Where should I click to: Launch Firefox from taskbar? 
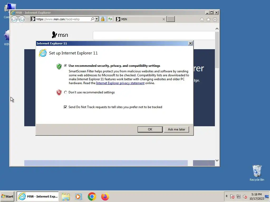[x=105, y=196]
